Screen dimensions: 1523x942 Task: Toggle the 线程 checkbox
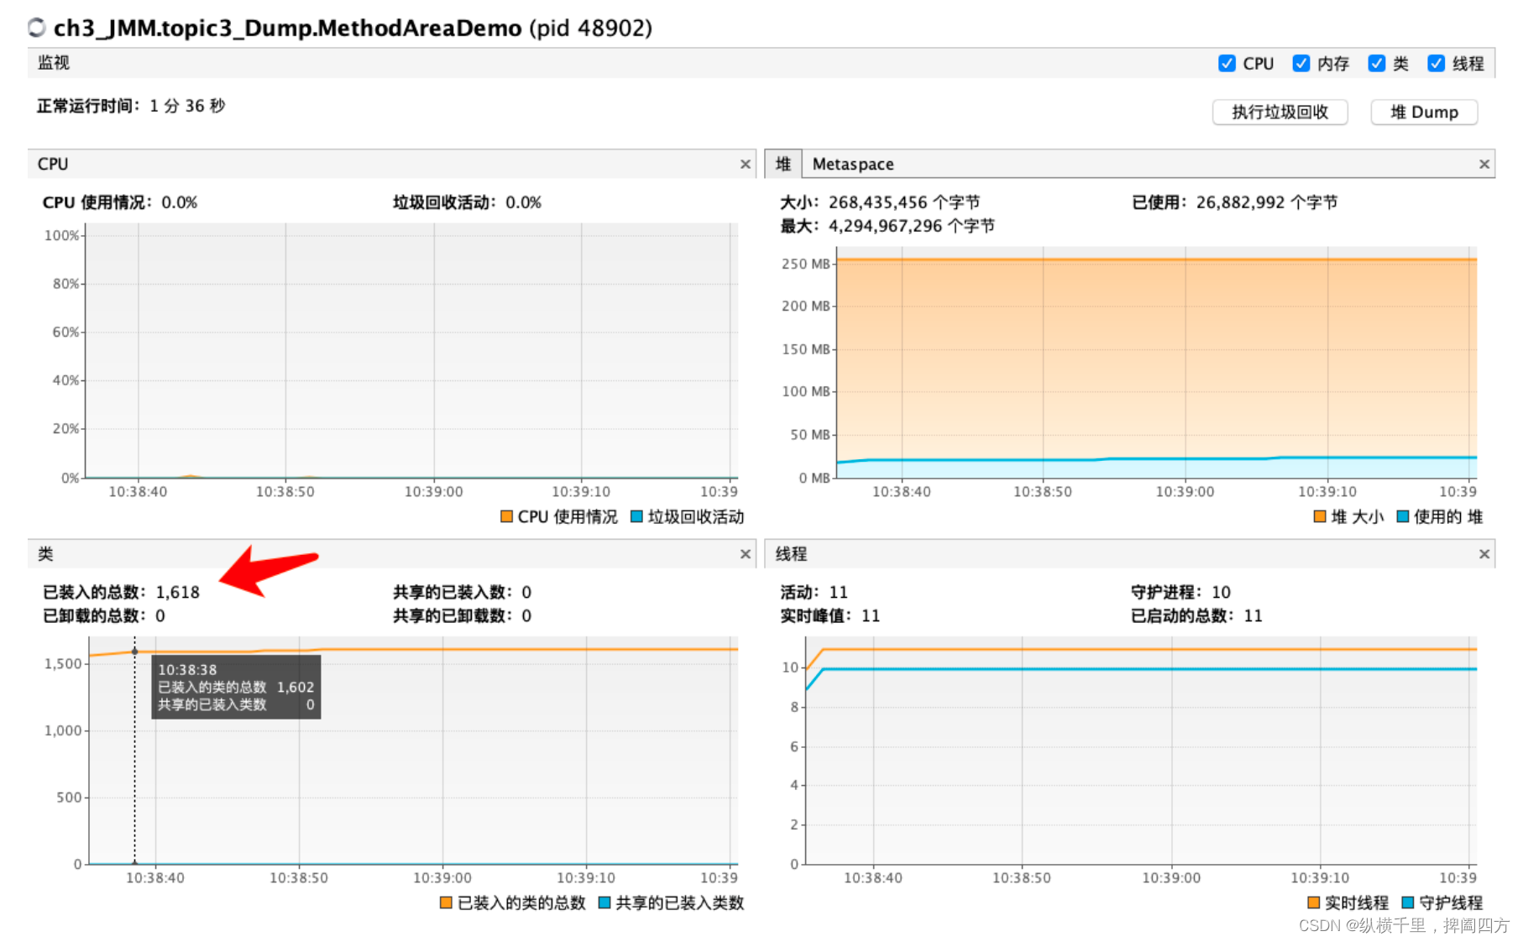point(1437,64)
